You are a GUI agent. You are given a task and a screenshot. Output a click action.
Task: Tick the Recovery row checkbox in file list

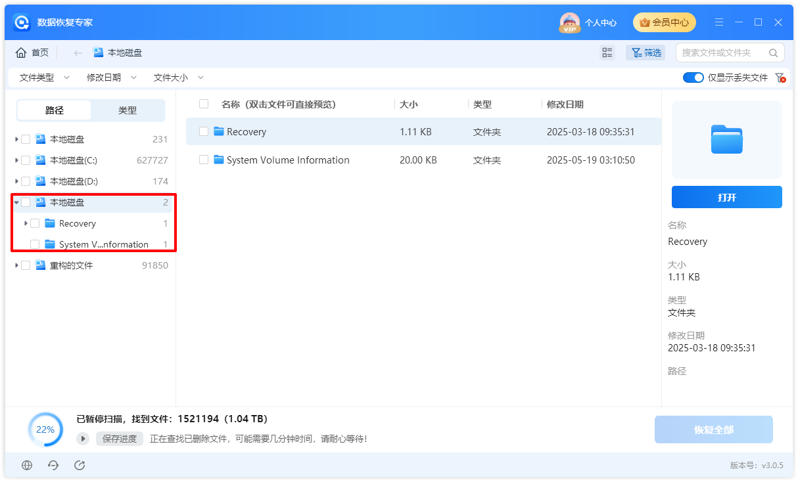[x=204, y=131]
